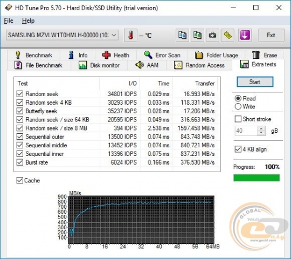Close the HD Tune Pro window

279,8
